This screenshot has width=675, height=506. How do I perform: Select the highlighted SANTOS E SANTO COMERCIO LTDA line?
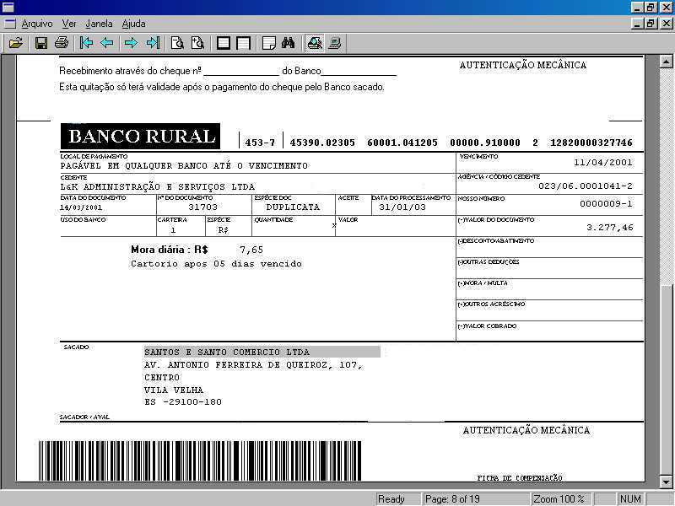pyautogui.click(x=262, y=352)
